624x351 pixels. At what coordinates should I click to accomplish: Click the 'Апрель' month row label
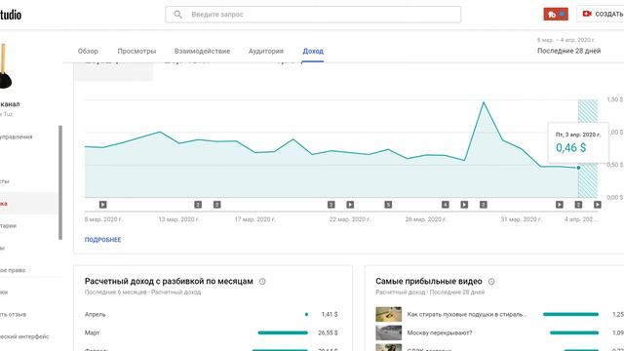tap(96, 314)
